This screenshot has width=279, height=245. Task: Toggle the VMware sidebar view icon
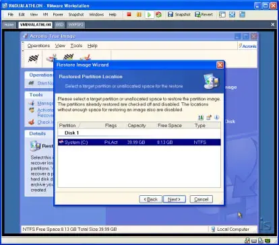[222, 15]
